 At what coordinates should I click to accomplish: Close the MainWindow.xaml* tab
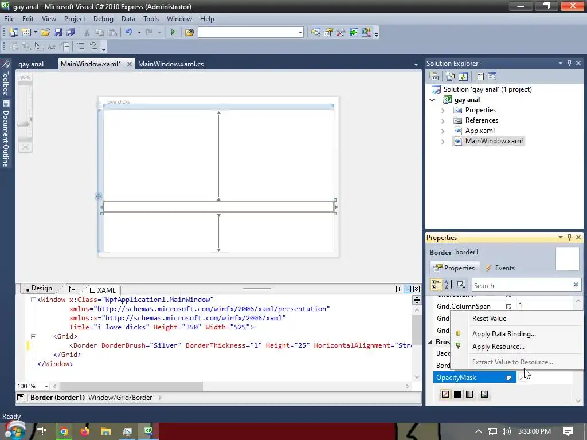click(129, 64)
